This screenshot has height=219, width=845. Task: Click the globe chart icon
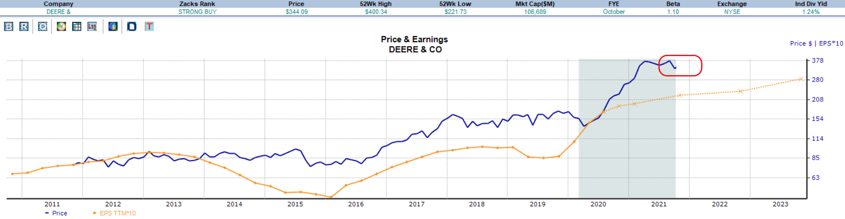point(113,27)
